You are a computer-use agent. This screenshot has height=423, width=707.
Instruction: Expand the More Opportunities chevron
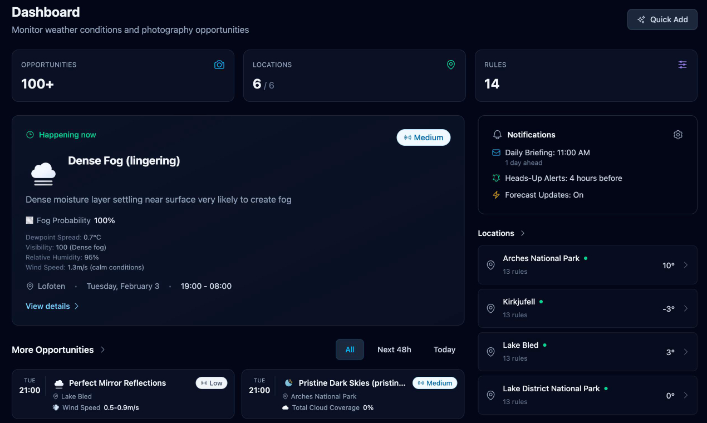click(103, 350)
